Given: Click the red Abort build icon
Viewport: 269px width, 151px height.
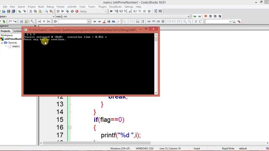Looking at the screenshot, I should pyautogui.click(x=77, y=11).
